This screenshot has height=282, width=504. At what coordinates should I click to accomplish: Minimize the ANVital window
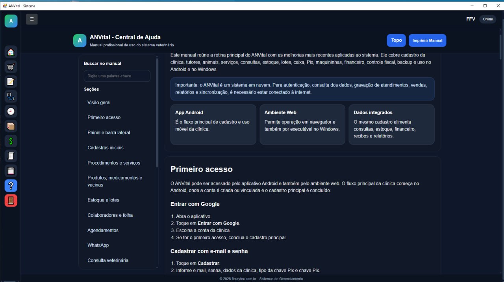click(472, 5)
